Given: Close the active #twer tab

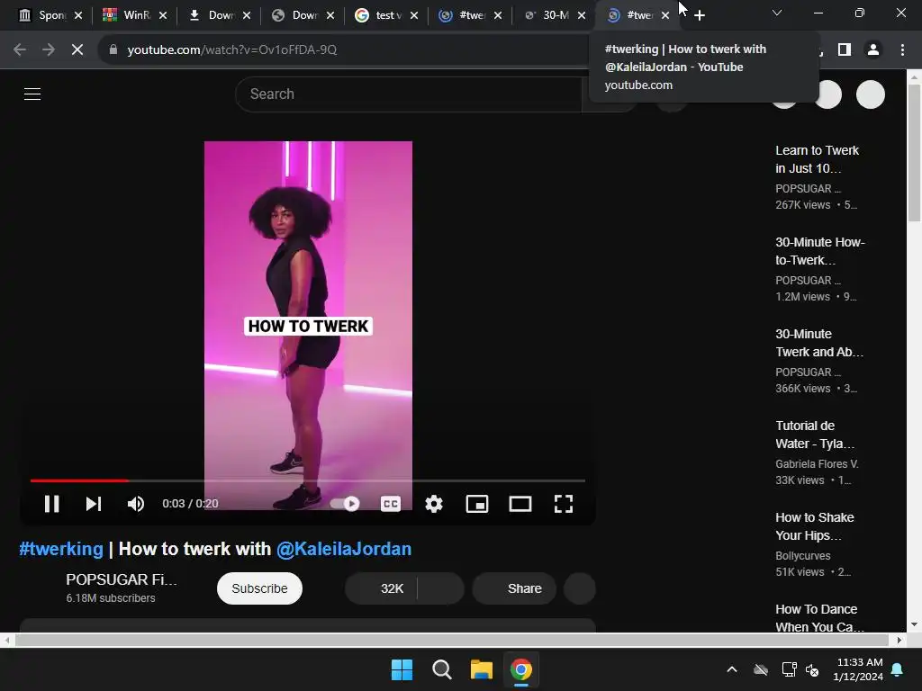Looking at the screenshot, I should point(665,15).
